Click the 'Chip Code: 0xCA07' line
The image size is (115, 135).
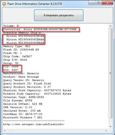click(18, 57)
